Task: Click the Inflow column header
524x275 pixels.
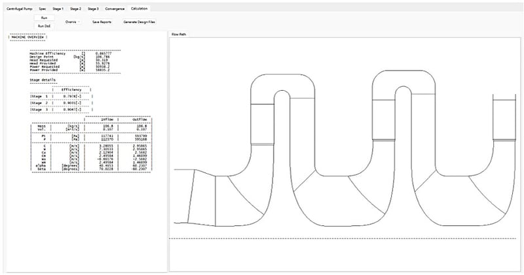Action: (x=107, y=120)
